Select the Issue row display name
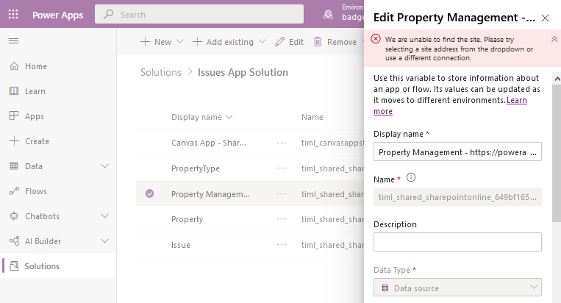The width and height of the screenshot is (561, 303). tap(181, 245)
